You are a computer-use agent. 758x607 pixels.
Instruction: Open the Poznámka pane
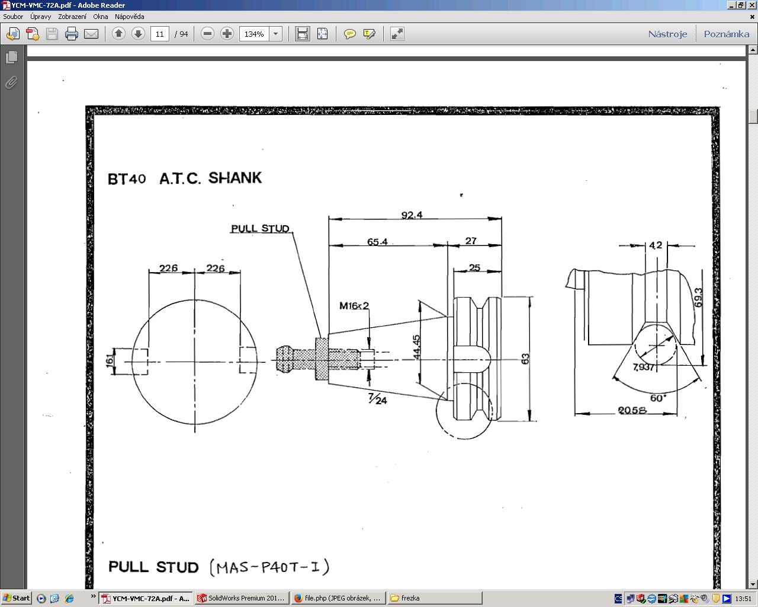click(x=726, y=34)
